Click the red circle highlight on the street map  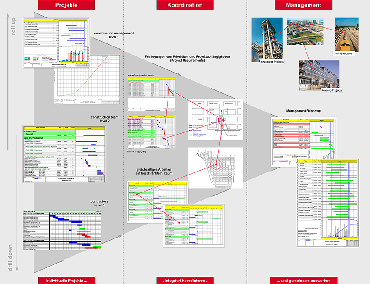click(216, 165)
